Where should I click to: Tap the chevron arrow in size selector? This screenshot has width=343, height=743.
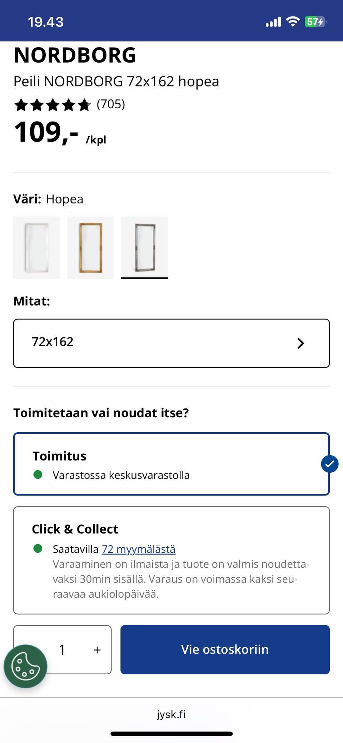pyautogui.click(x=300, y=343)
